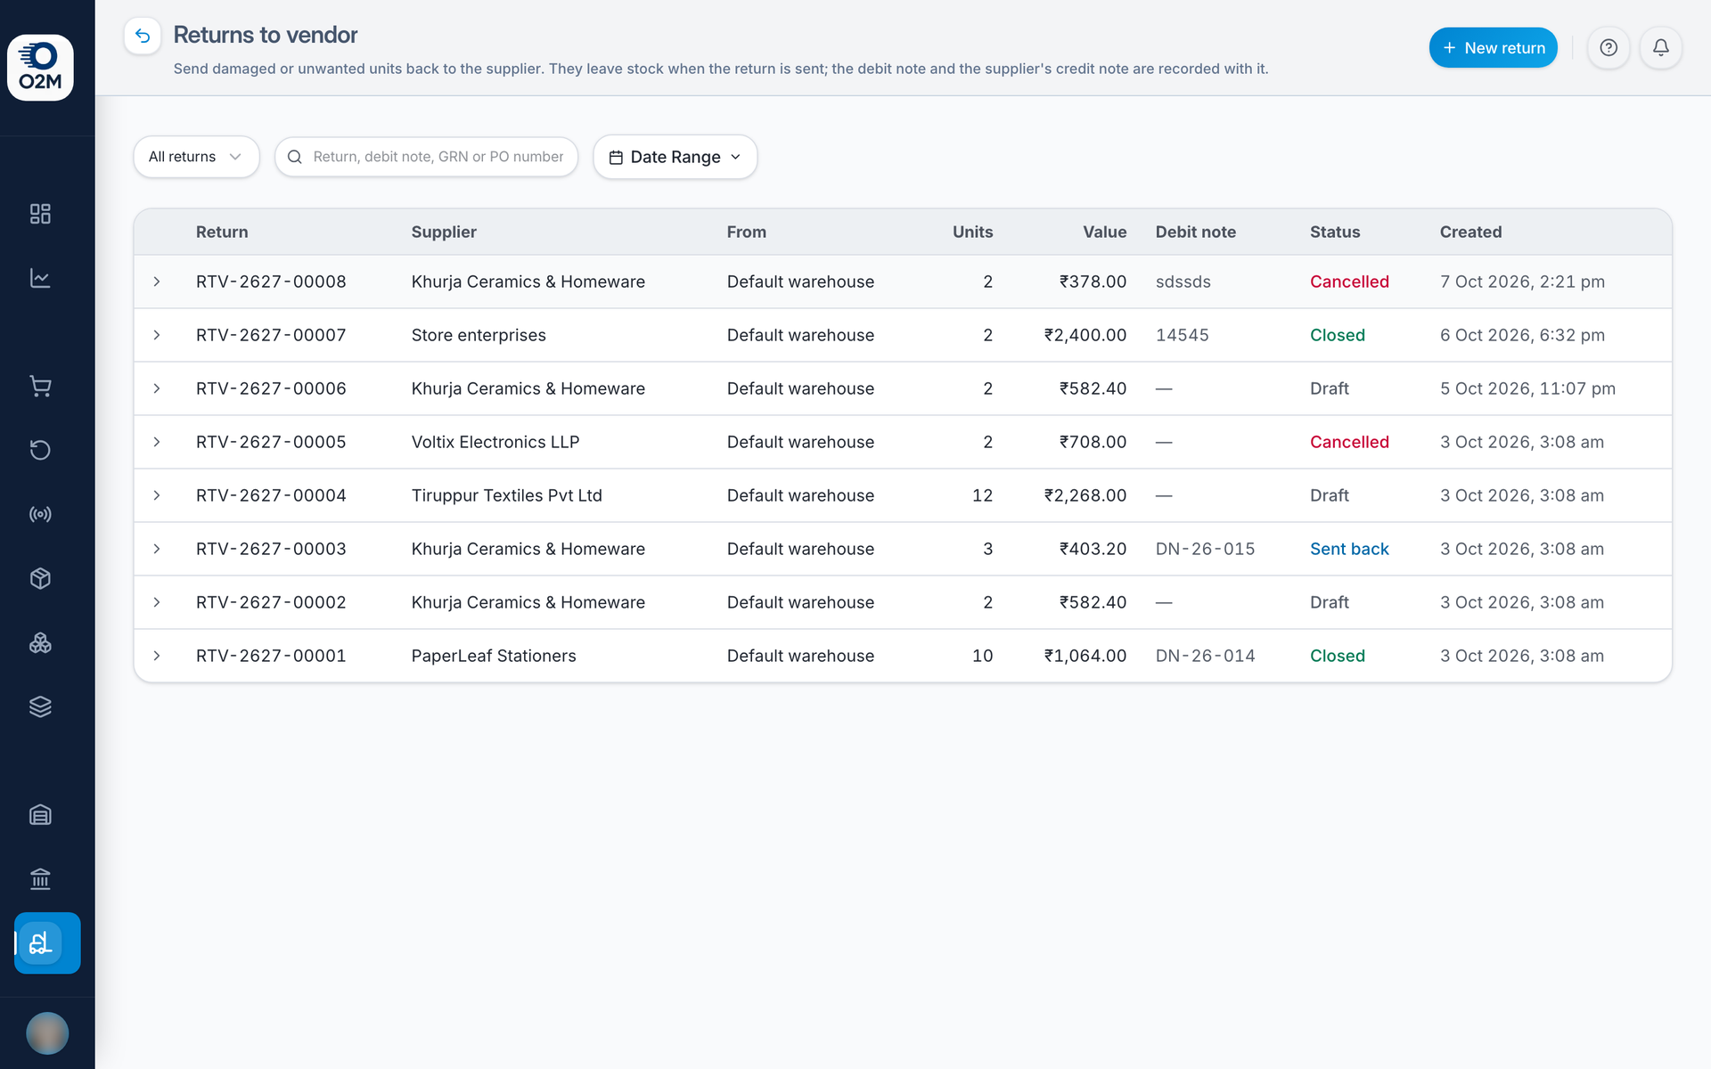Click the Value column header
This screenshot has width=1711, height=1069.
pyautogui.click(x=1105, y=232)
